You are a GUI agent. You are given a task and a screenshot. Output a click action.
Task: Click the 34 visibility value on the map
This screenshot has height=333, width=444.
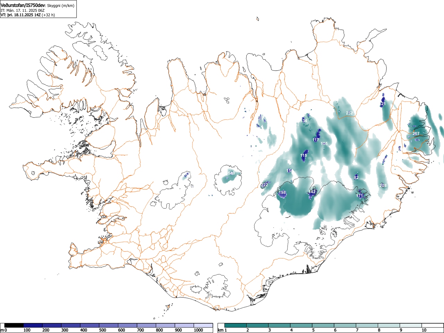tap(305, 120)
